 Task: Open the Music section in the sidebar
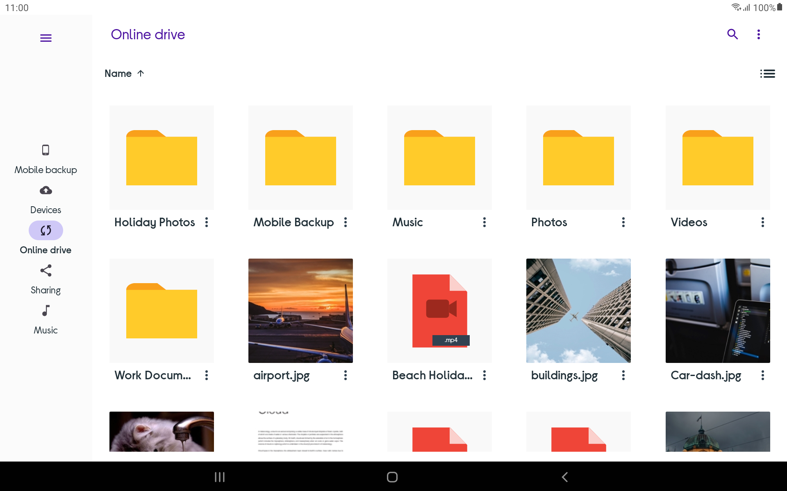(x=45, y=319)
